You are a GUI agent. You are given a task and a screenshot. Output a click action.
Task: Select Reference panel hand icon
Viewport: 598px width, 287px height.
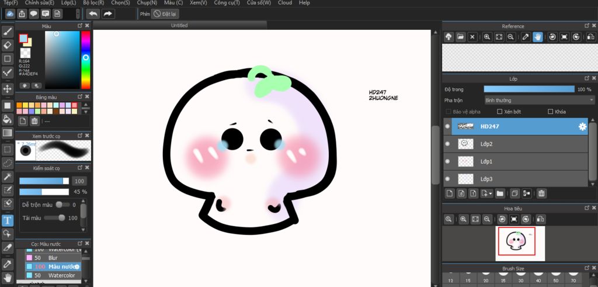coord(538,37)
